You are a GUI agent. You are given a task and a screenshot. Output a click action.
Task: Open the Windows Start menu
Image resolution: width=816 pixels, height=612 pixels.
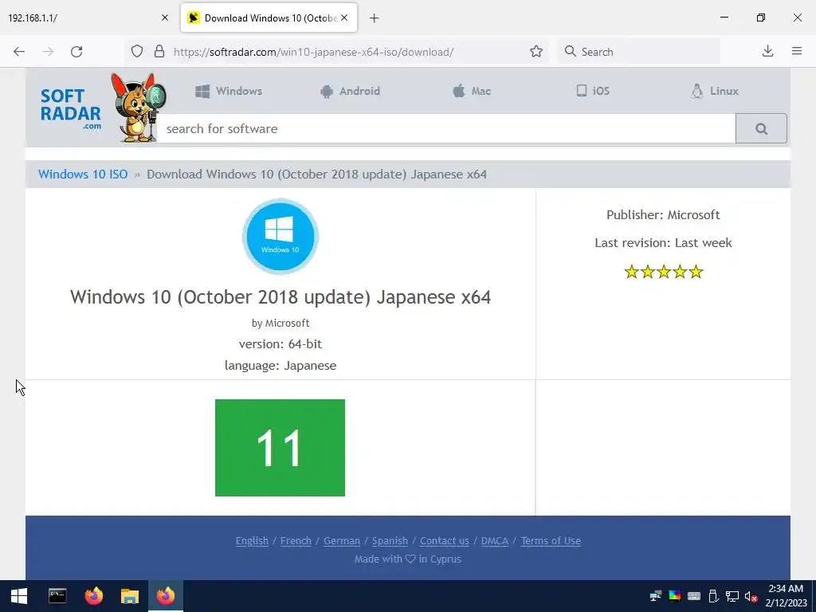[19, 596]
